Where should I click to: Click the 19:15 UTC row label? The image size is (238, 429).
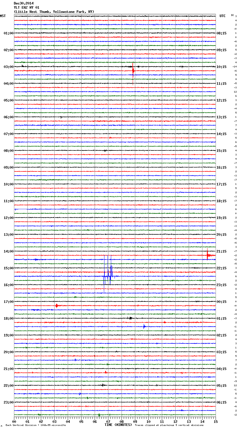[221, 218]
